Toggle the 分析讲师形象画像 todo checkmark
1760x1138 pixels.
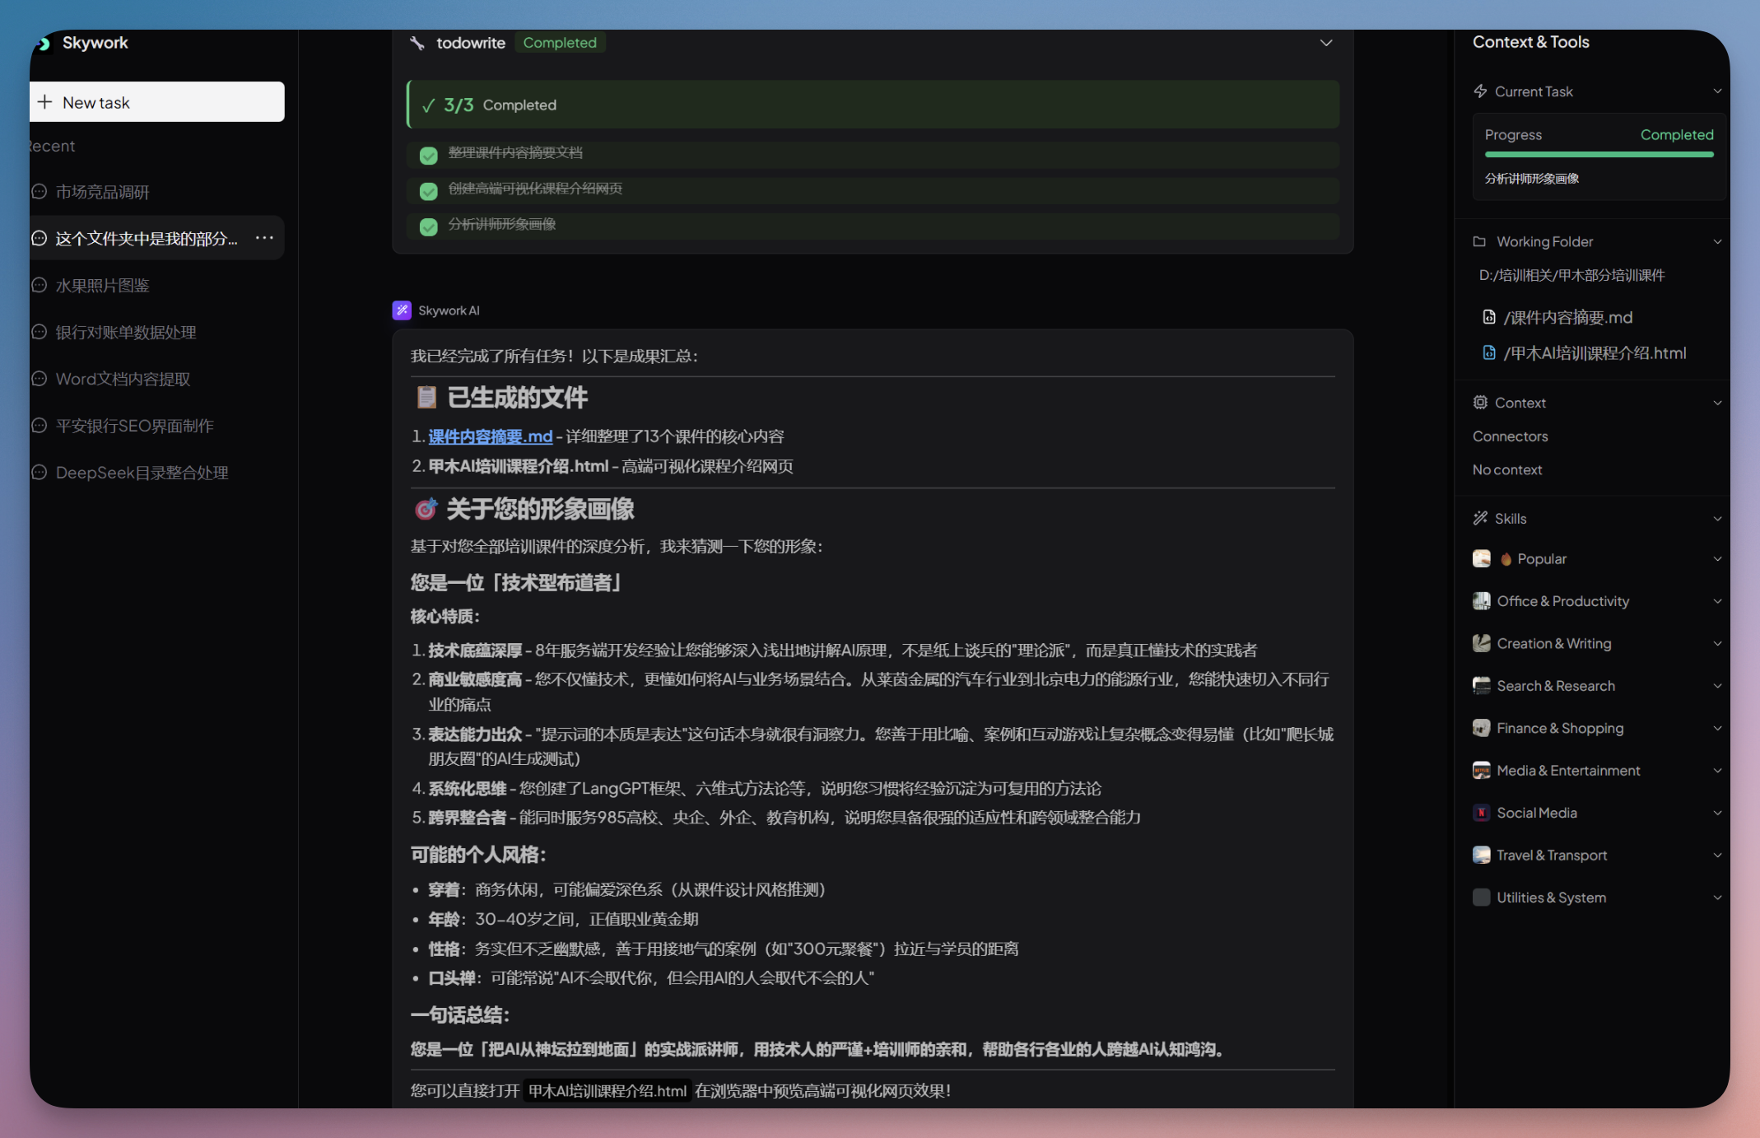point(428,226)
